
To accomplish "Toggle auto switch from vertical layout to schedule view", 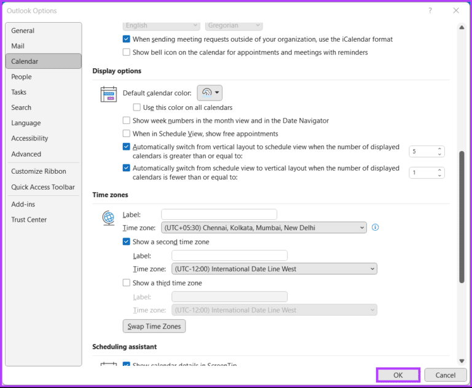I will tap(127, 147).
